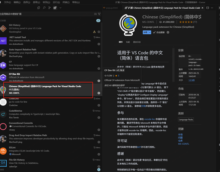This screenshot has height=172, width=220.
Task: Open the 编辑(E) menu
Action: coord(17,2)
